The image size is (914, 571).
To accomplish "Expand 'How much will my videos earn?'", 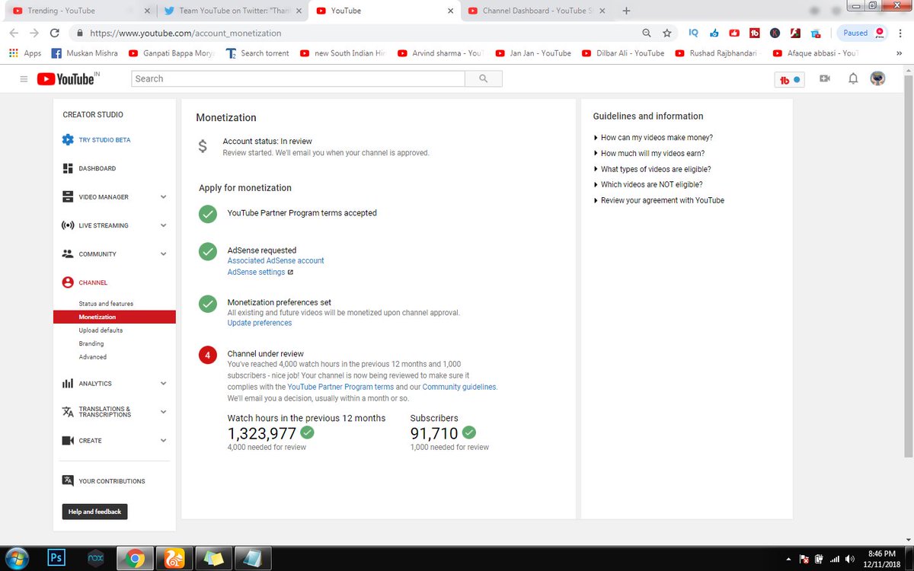I will (x=649, y=153).
